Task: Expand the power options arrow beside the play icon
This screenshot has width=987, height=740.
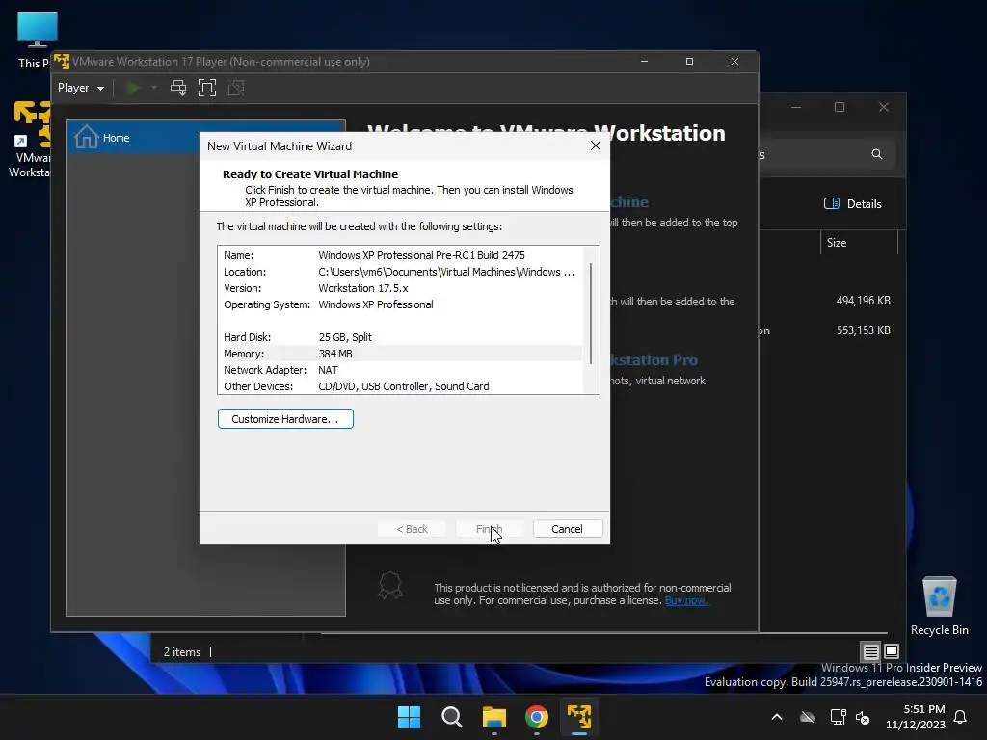Action: (x=153, y=88)
